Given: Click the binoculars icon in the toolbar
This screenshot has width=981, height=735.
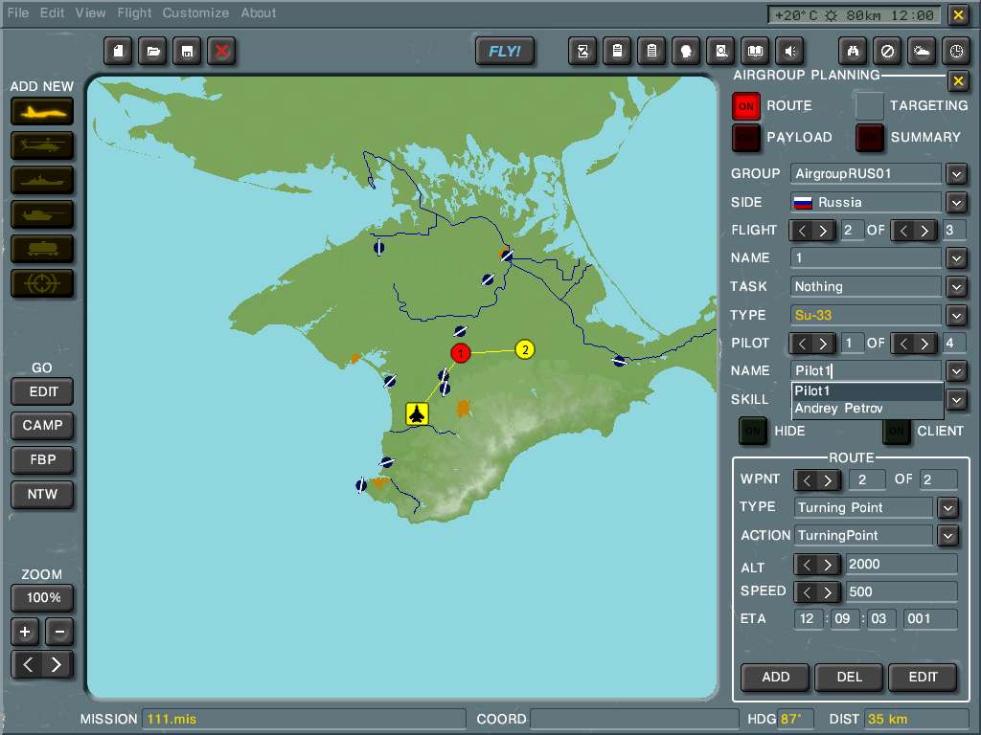Looking at the screenshot, I should [854, 52].
